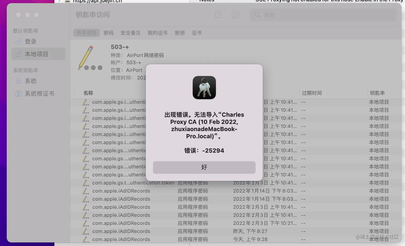Click the Keychain Access keys icon in dialog

(x=204, y=88)
